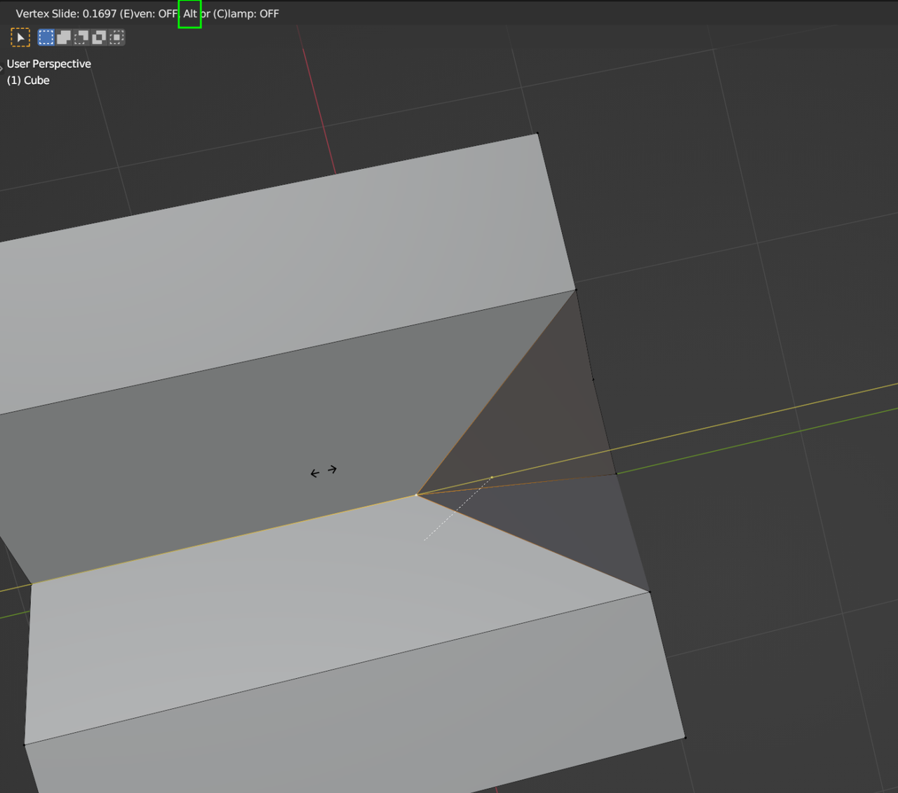This screenshot has width=898, height=793.
Task: Toggle Clamp via the (C)lamp: OFF indicator
Action: pos(246,13)
